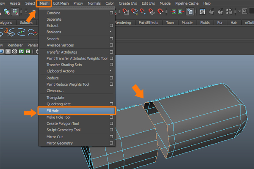Select the Cleanup... menu entry
Screen dimensions: 254x169
55,90
